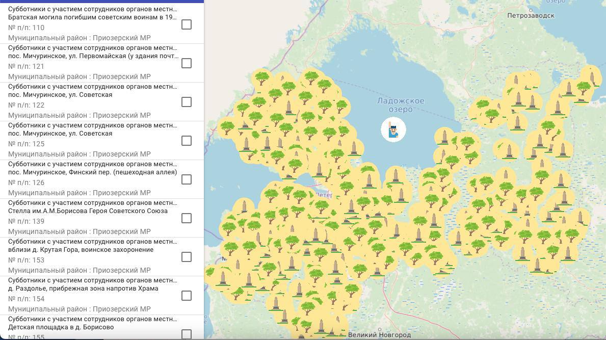Check the box for entry № 153

[x=187, y=257]
